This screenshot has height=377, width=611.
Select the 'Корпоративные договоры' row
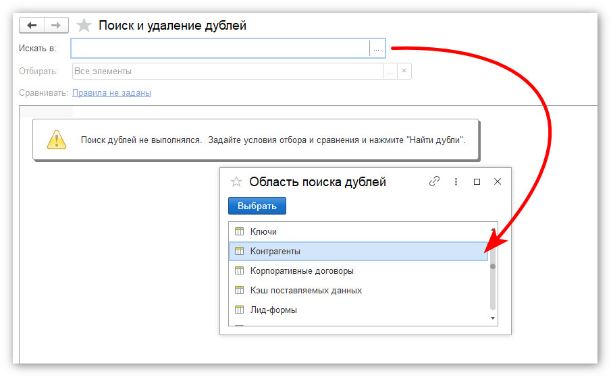point(358,271)
